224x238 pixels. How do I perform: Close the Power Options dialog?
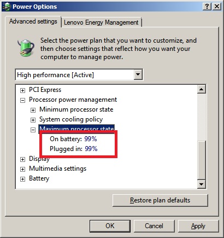pyautogui.click(x=217, y=7)
